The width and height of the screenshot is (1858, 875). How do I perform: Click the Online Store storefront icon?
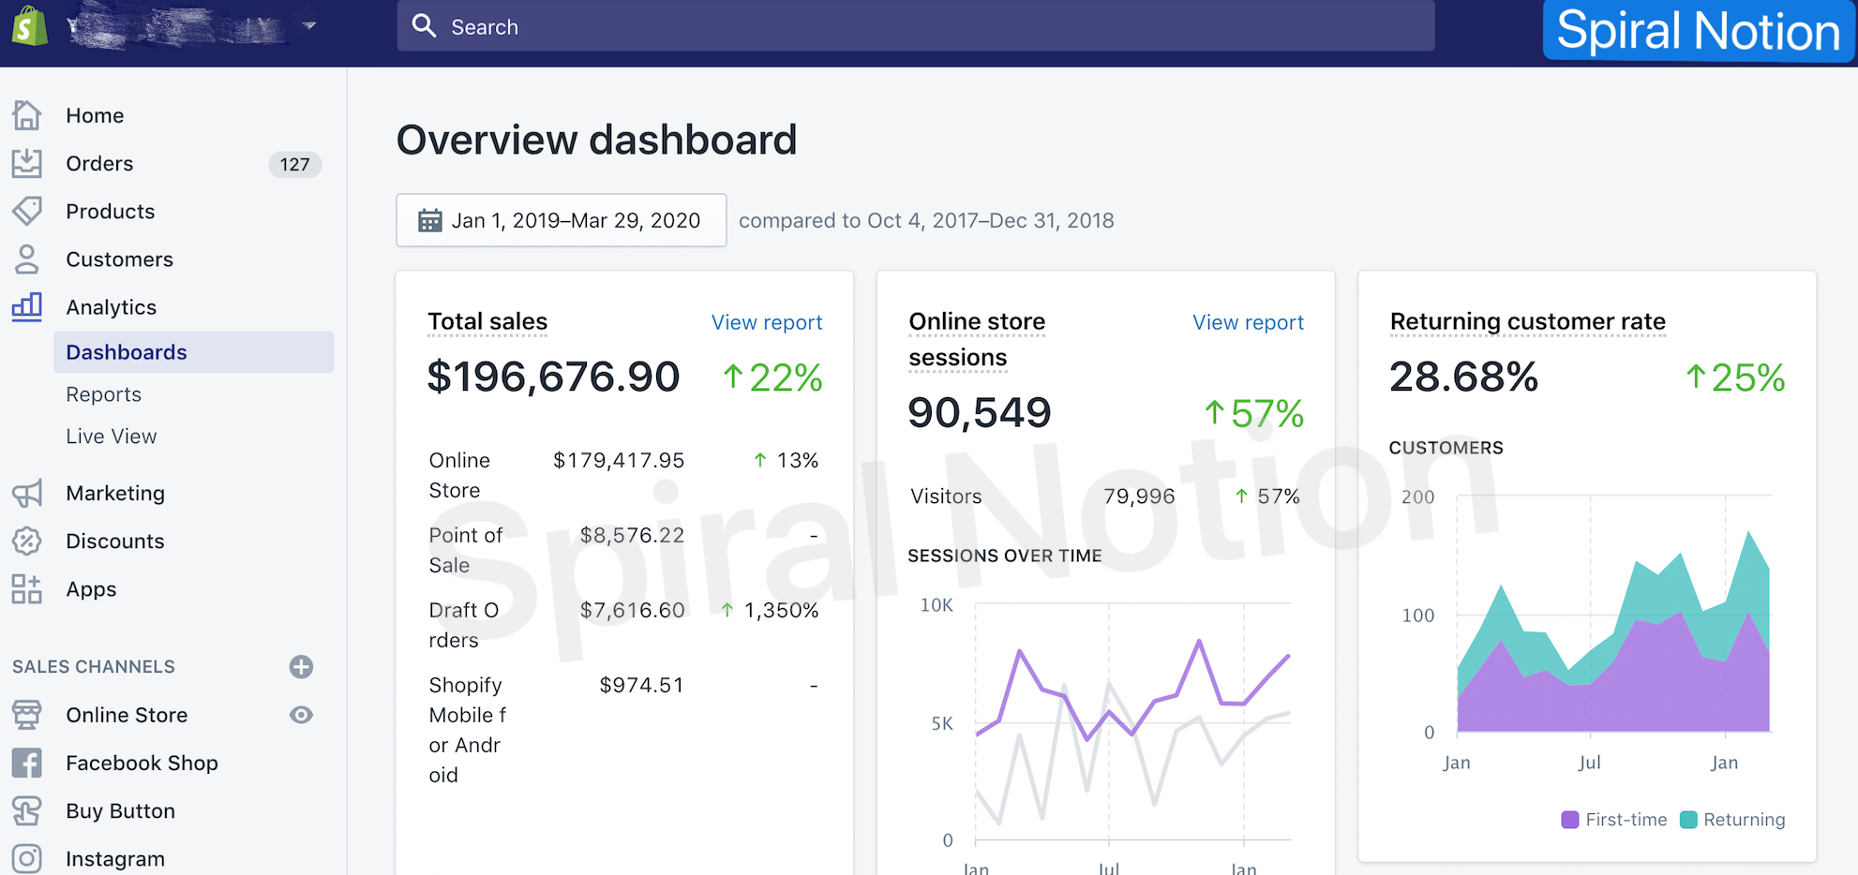[x=27, y=715]
